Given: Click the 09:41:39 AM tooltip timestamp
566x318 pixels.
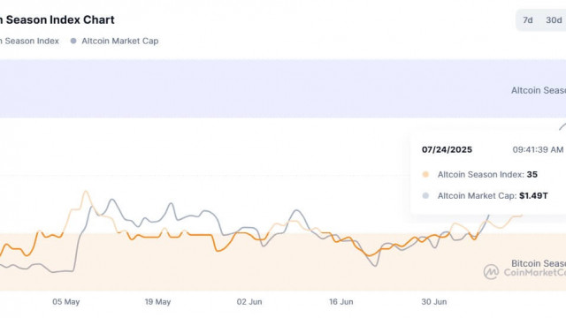Looking at the screenshot, I should (x=538, y=149).
